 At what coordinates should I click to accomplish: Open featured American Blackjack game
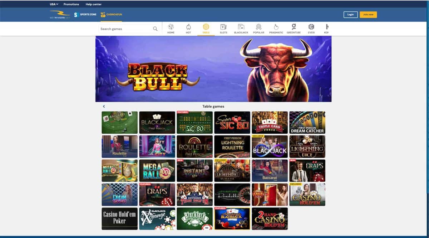coord(232,219)
